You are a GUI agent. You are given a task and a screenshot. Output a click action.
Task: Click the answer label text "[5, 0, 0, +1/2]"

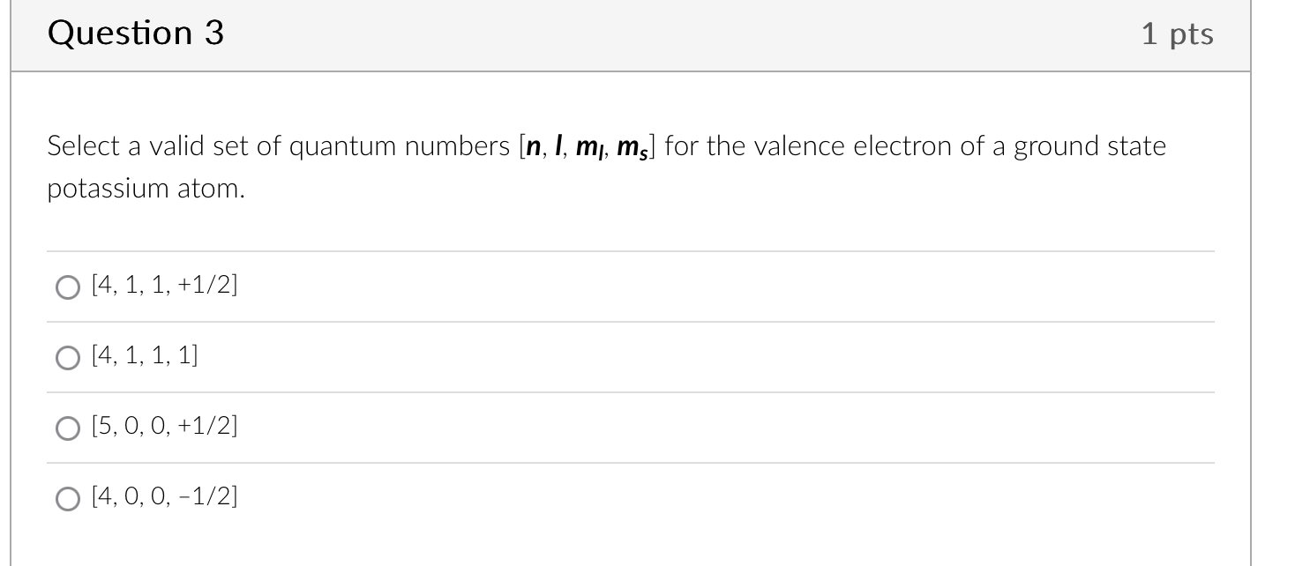click(x=165, y=428)
